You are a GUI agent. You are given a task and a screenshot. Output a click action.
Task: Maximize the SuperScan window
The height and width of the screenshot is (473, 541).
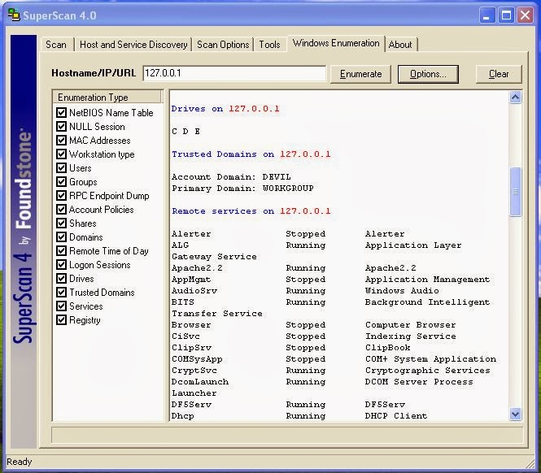click(506, 15)
